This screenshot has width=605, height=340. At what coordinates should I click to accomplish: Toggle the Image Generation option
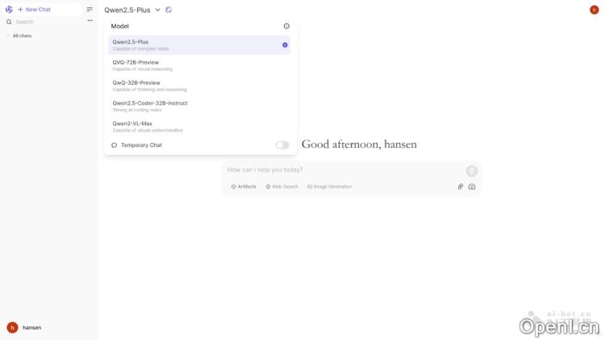[x=330, y=187]
